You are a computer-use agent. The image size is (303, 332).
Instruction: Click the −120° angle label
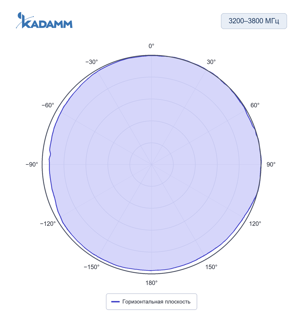[x=48, y=224]
